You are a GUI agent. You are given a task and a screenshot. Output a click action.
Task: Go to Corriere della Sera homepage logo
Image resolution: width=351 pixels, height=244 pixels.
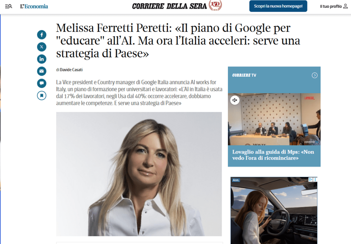coord(169,6)
